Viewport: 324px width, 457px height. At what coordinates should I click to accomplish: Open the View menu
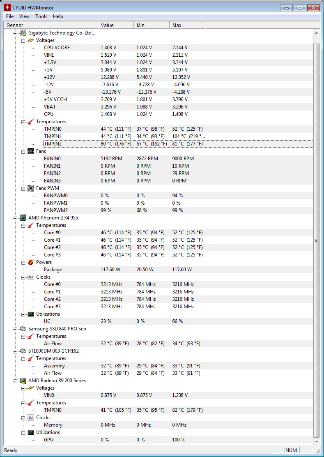[25, 16]
